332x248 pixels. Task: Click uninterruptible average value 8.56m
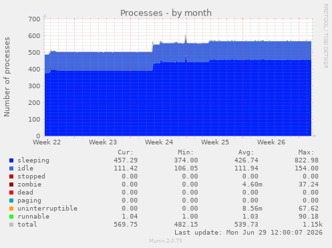coord(253,209)
